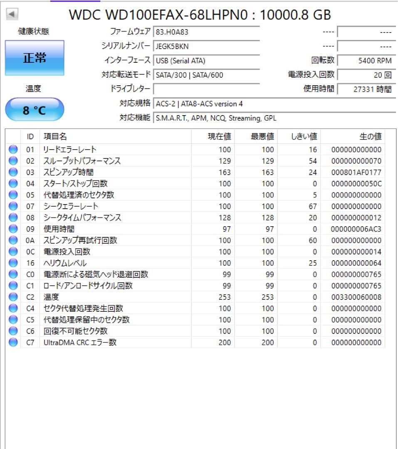
Task: Click the 項目名 column header
Action: click(x=55, y=137)
